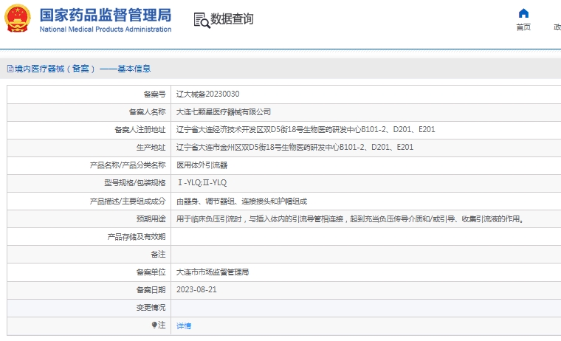Click the national emblem logo

pos(17,18)
